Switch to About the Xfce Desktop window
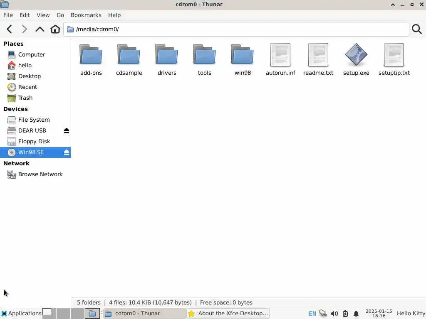Screen dimensions: 426x319 pos(228,314)
